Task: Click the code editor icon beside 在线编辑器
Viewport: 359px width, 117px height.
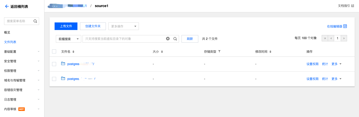Action: tap(345, 26)
